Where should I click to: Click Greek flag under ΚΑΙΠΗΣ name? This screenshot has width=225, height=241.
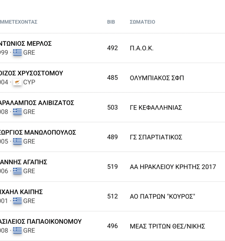17,201
